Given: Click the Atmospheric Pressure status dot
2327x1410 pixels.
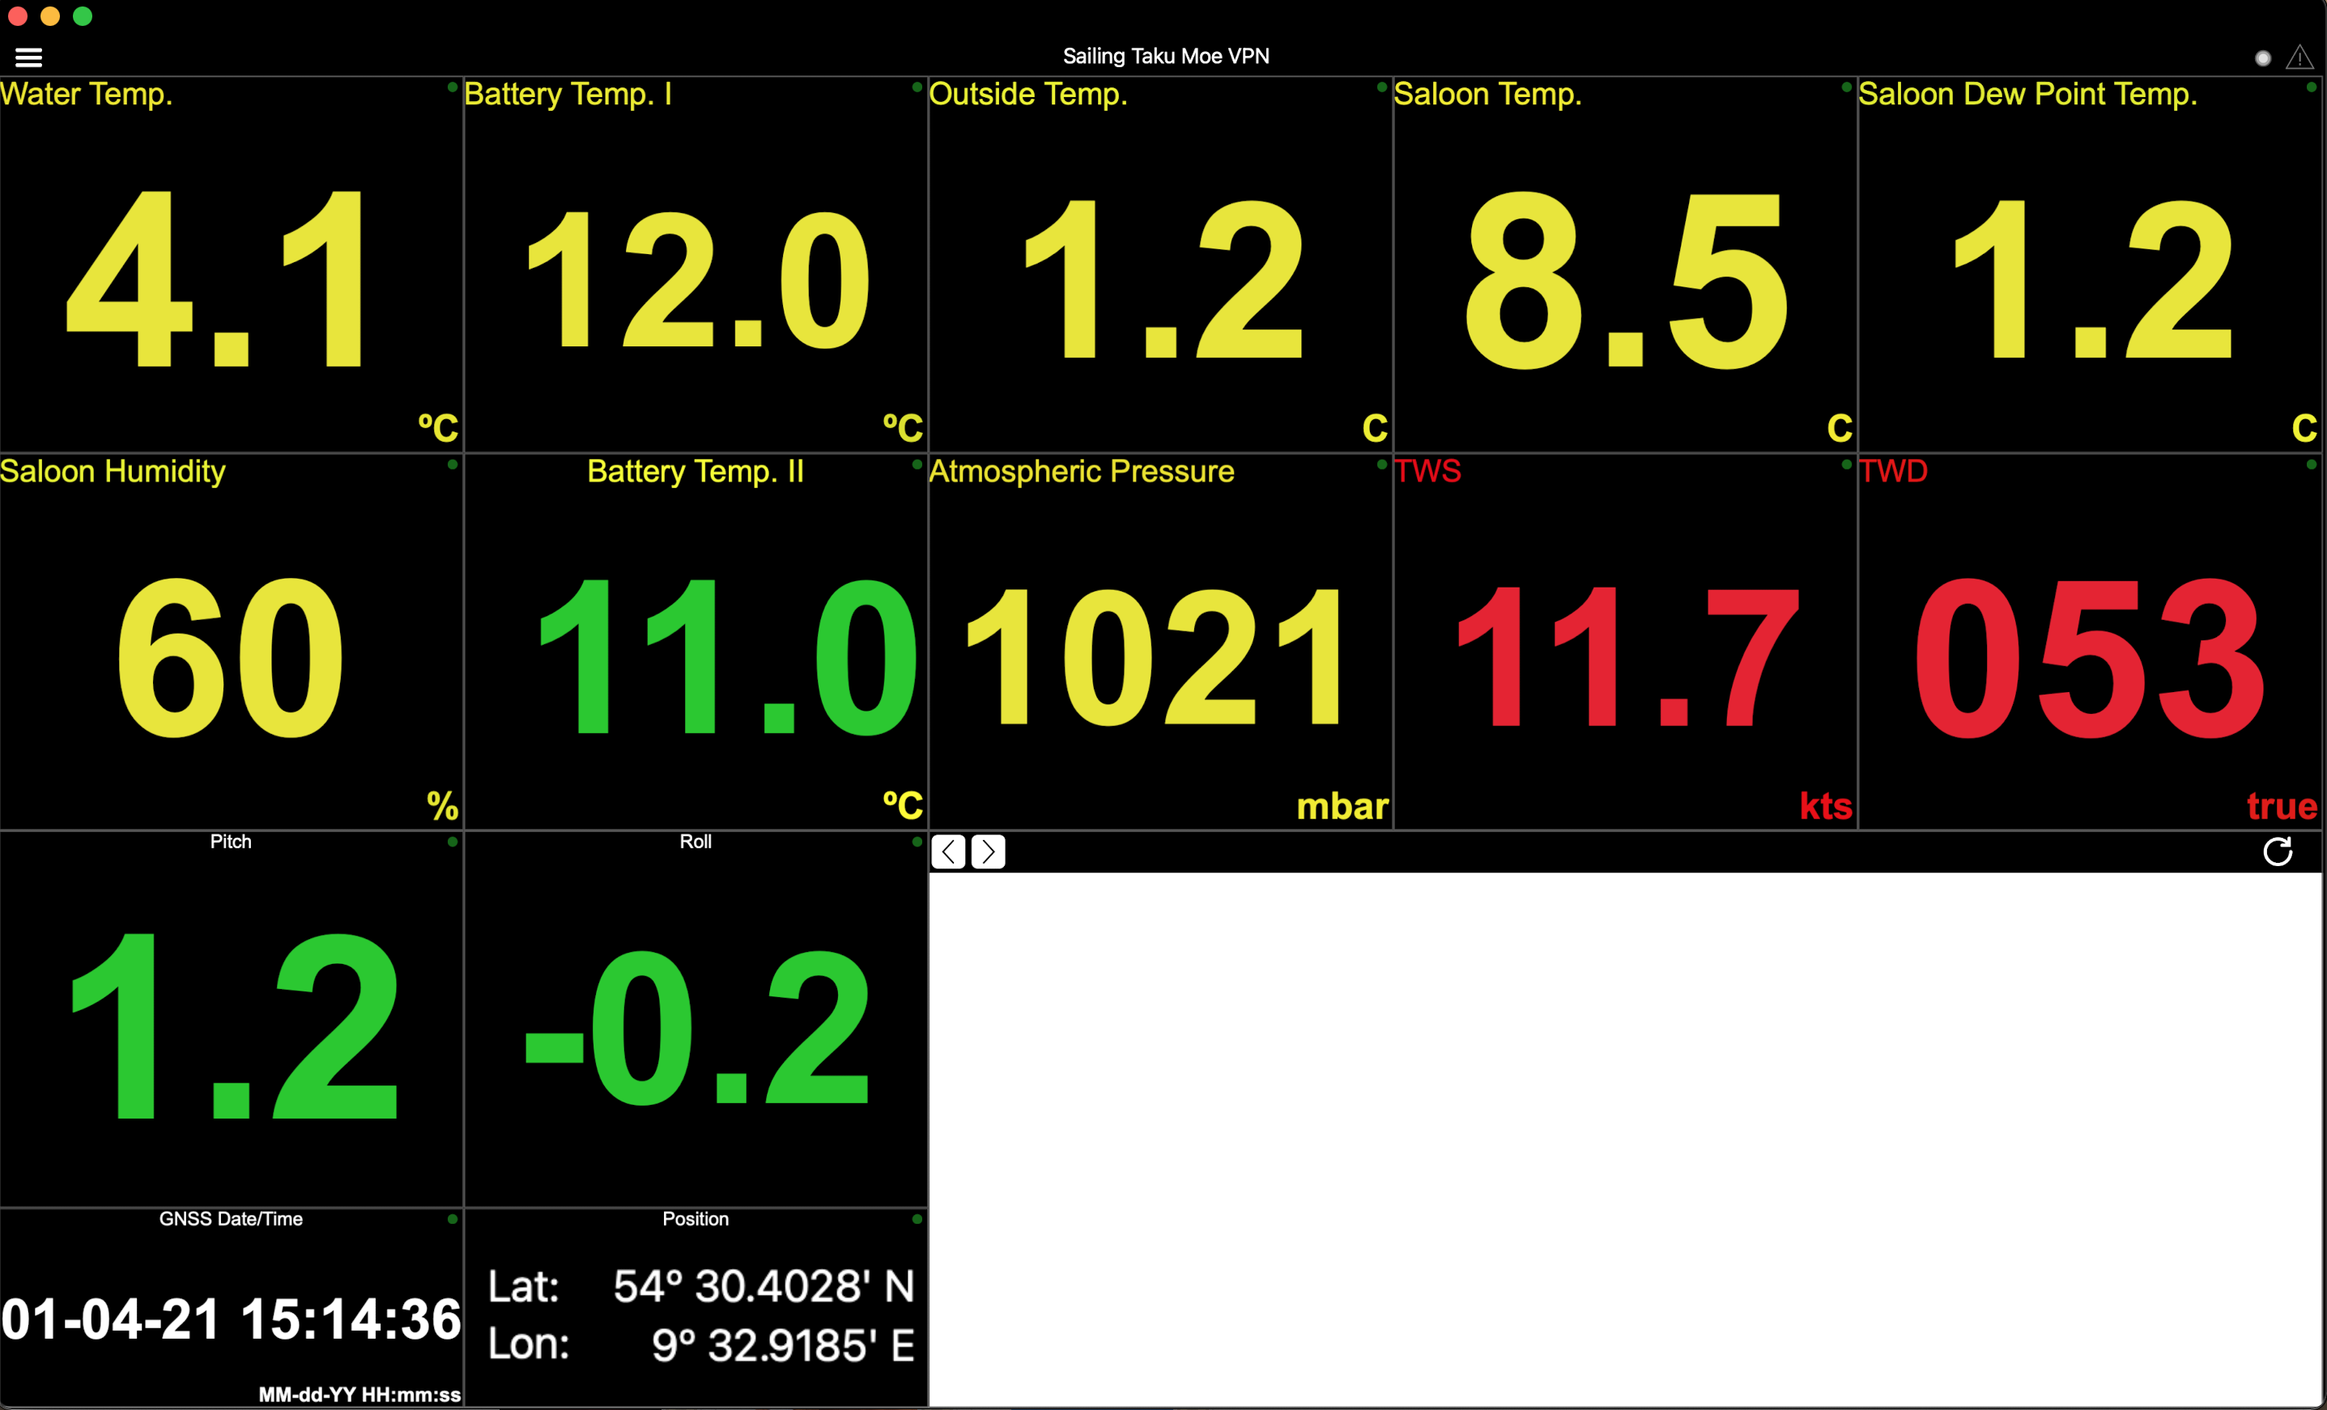Looking at the screenshot, I should (1380, 465).
